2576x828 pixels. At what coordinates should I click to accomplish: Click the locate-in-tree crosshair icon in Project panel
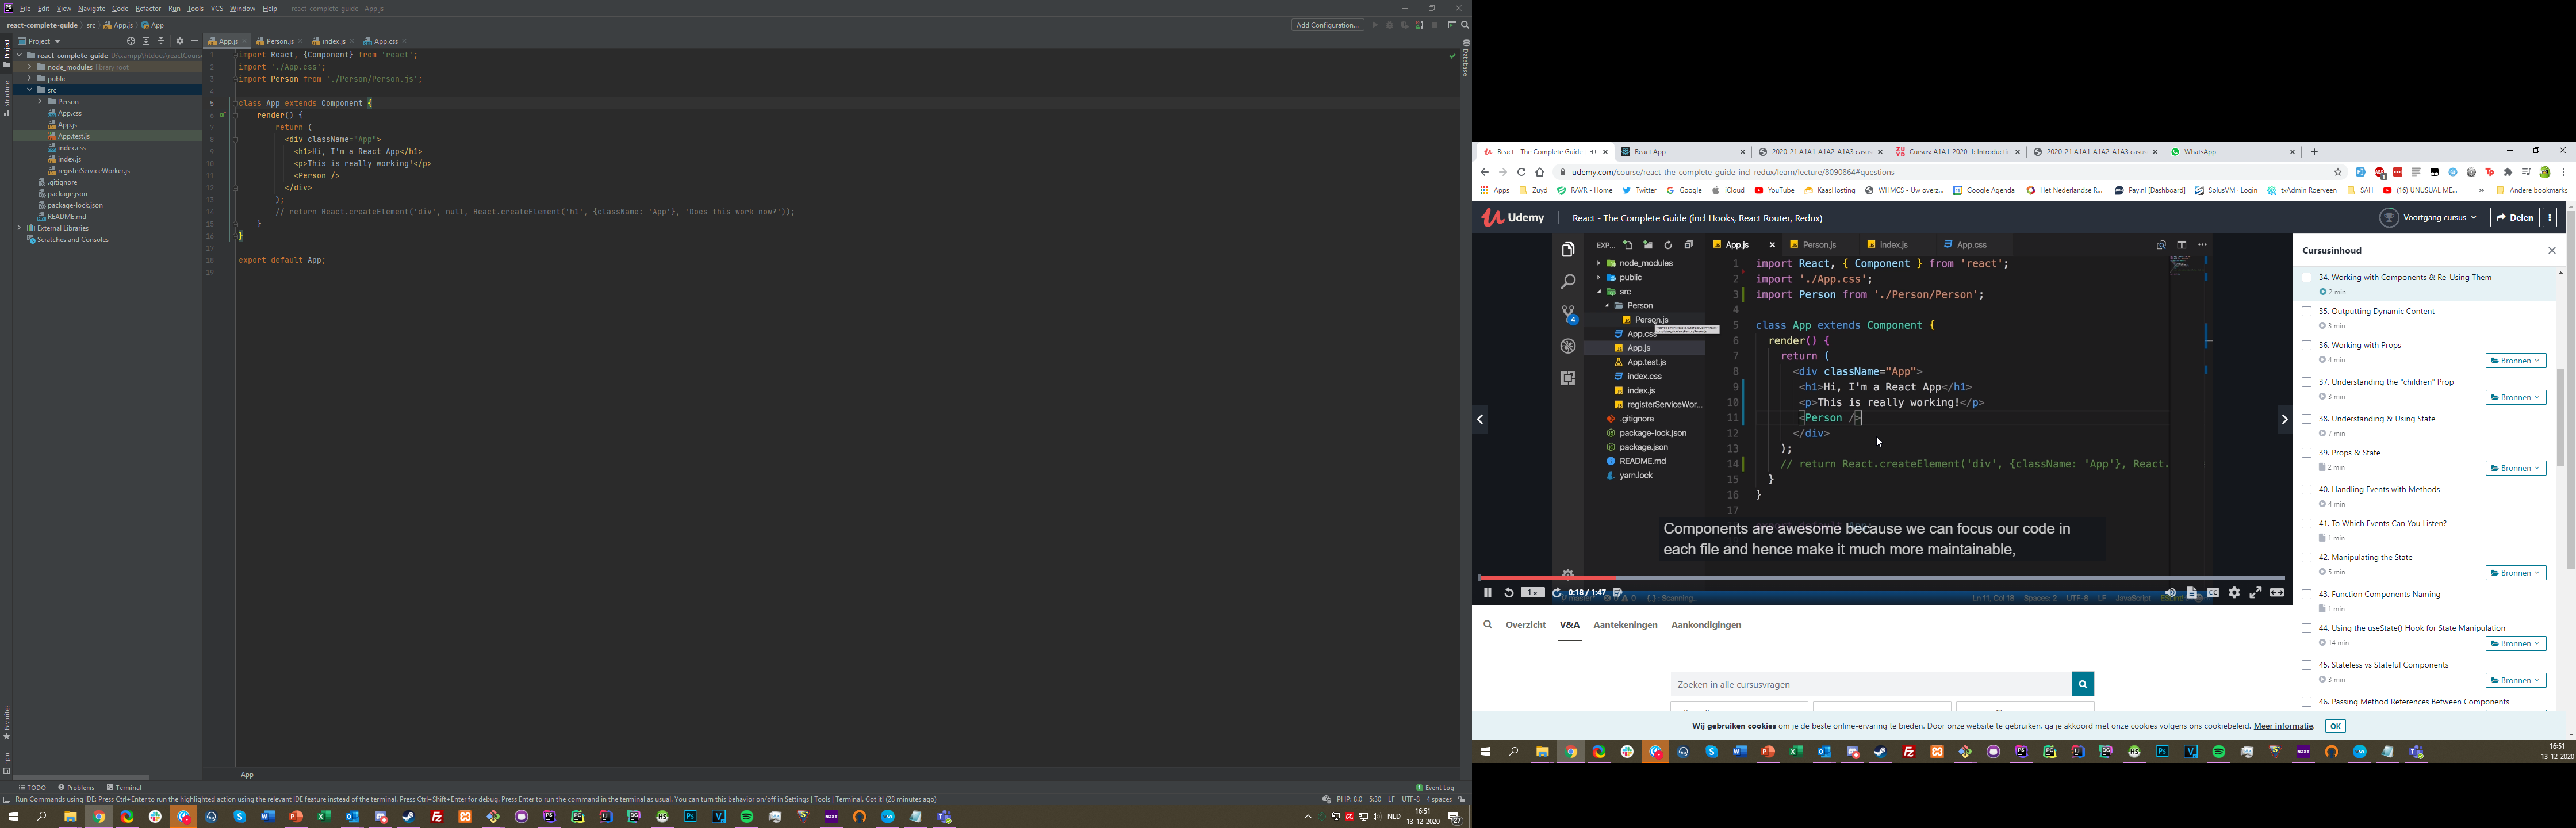click(130, 41)
